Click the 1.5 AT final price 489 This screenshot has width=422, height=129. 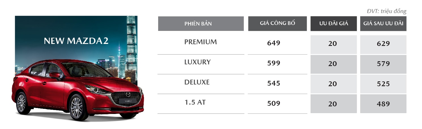click(383, 104)
